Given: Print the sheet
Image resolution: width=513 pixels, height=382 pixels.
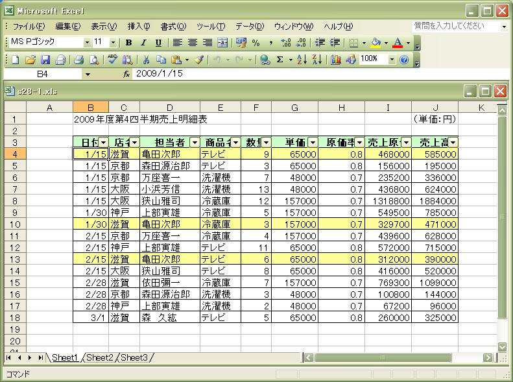Looking at the screenshot, I should (x=79, y=60).
